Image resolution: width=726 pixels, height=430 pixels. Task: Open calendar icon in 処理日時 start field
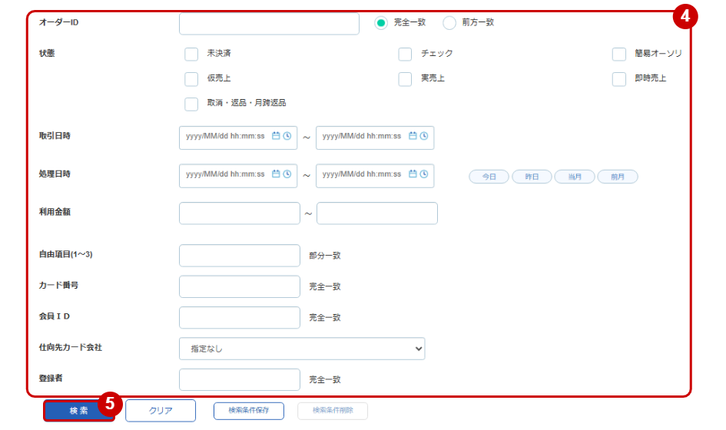click(276, 174)
